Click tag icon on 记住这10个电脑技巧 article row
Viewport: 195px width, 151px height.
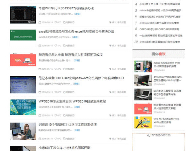[110, 139]
